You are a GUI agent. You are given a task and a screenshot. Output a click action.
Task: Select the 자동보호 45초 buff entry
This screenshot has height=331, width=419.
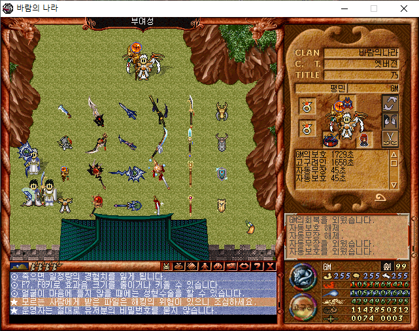tap(321, 178)
